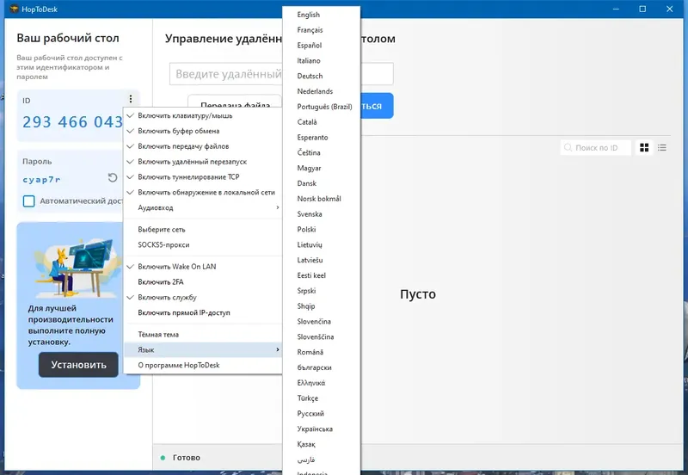Choose Português (Brazil) language
Image resolution: width=688 pixels, height=475 pixels.
(321, 107)
